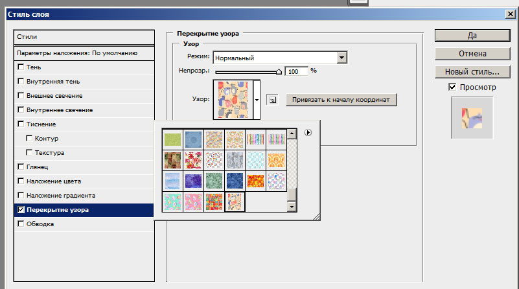Click the opacity value field showing 100
Viewport: 519px width, 289px height.
(x=296, y=71)
